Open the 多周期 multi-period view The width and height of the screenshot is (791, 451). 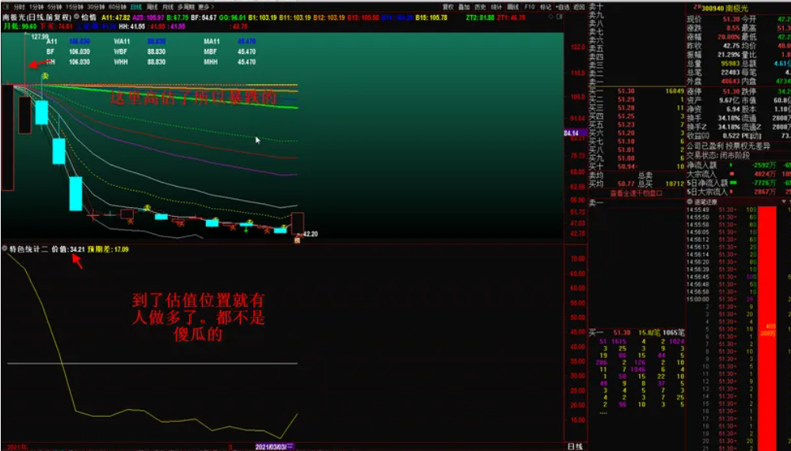(x=186, y=6)
